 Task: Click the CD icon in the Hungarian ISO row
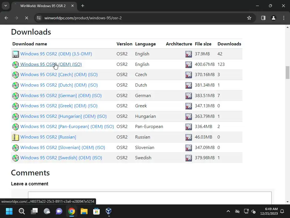[x=16, y=116]
